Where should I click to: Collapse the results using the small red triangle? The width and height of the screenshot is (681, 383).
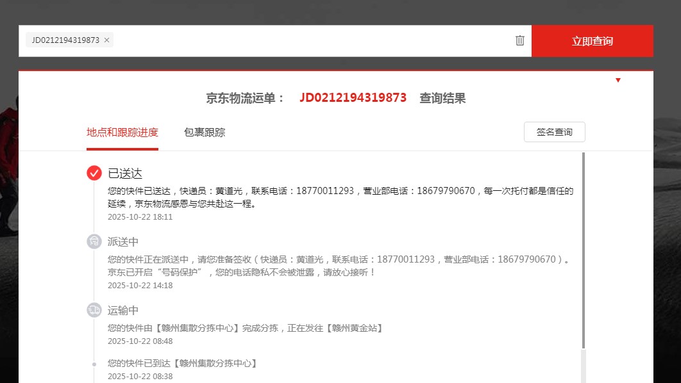618,80
